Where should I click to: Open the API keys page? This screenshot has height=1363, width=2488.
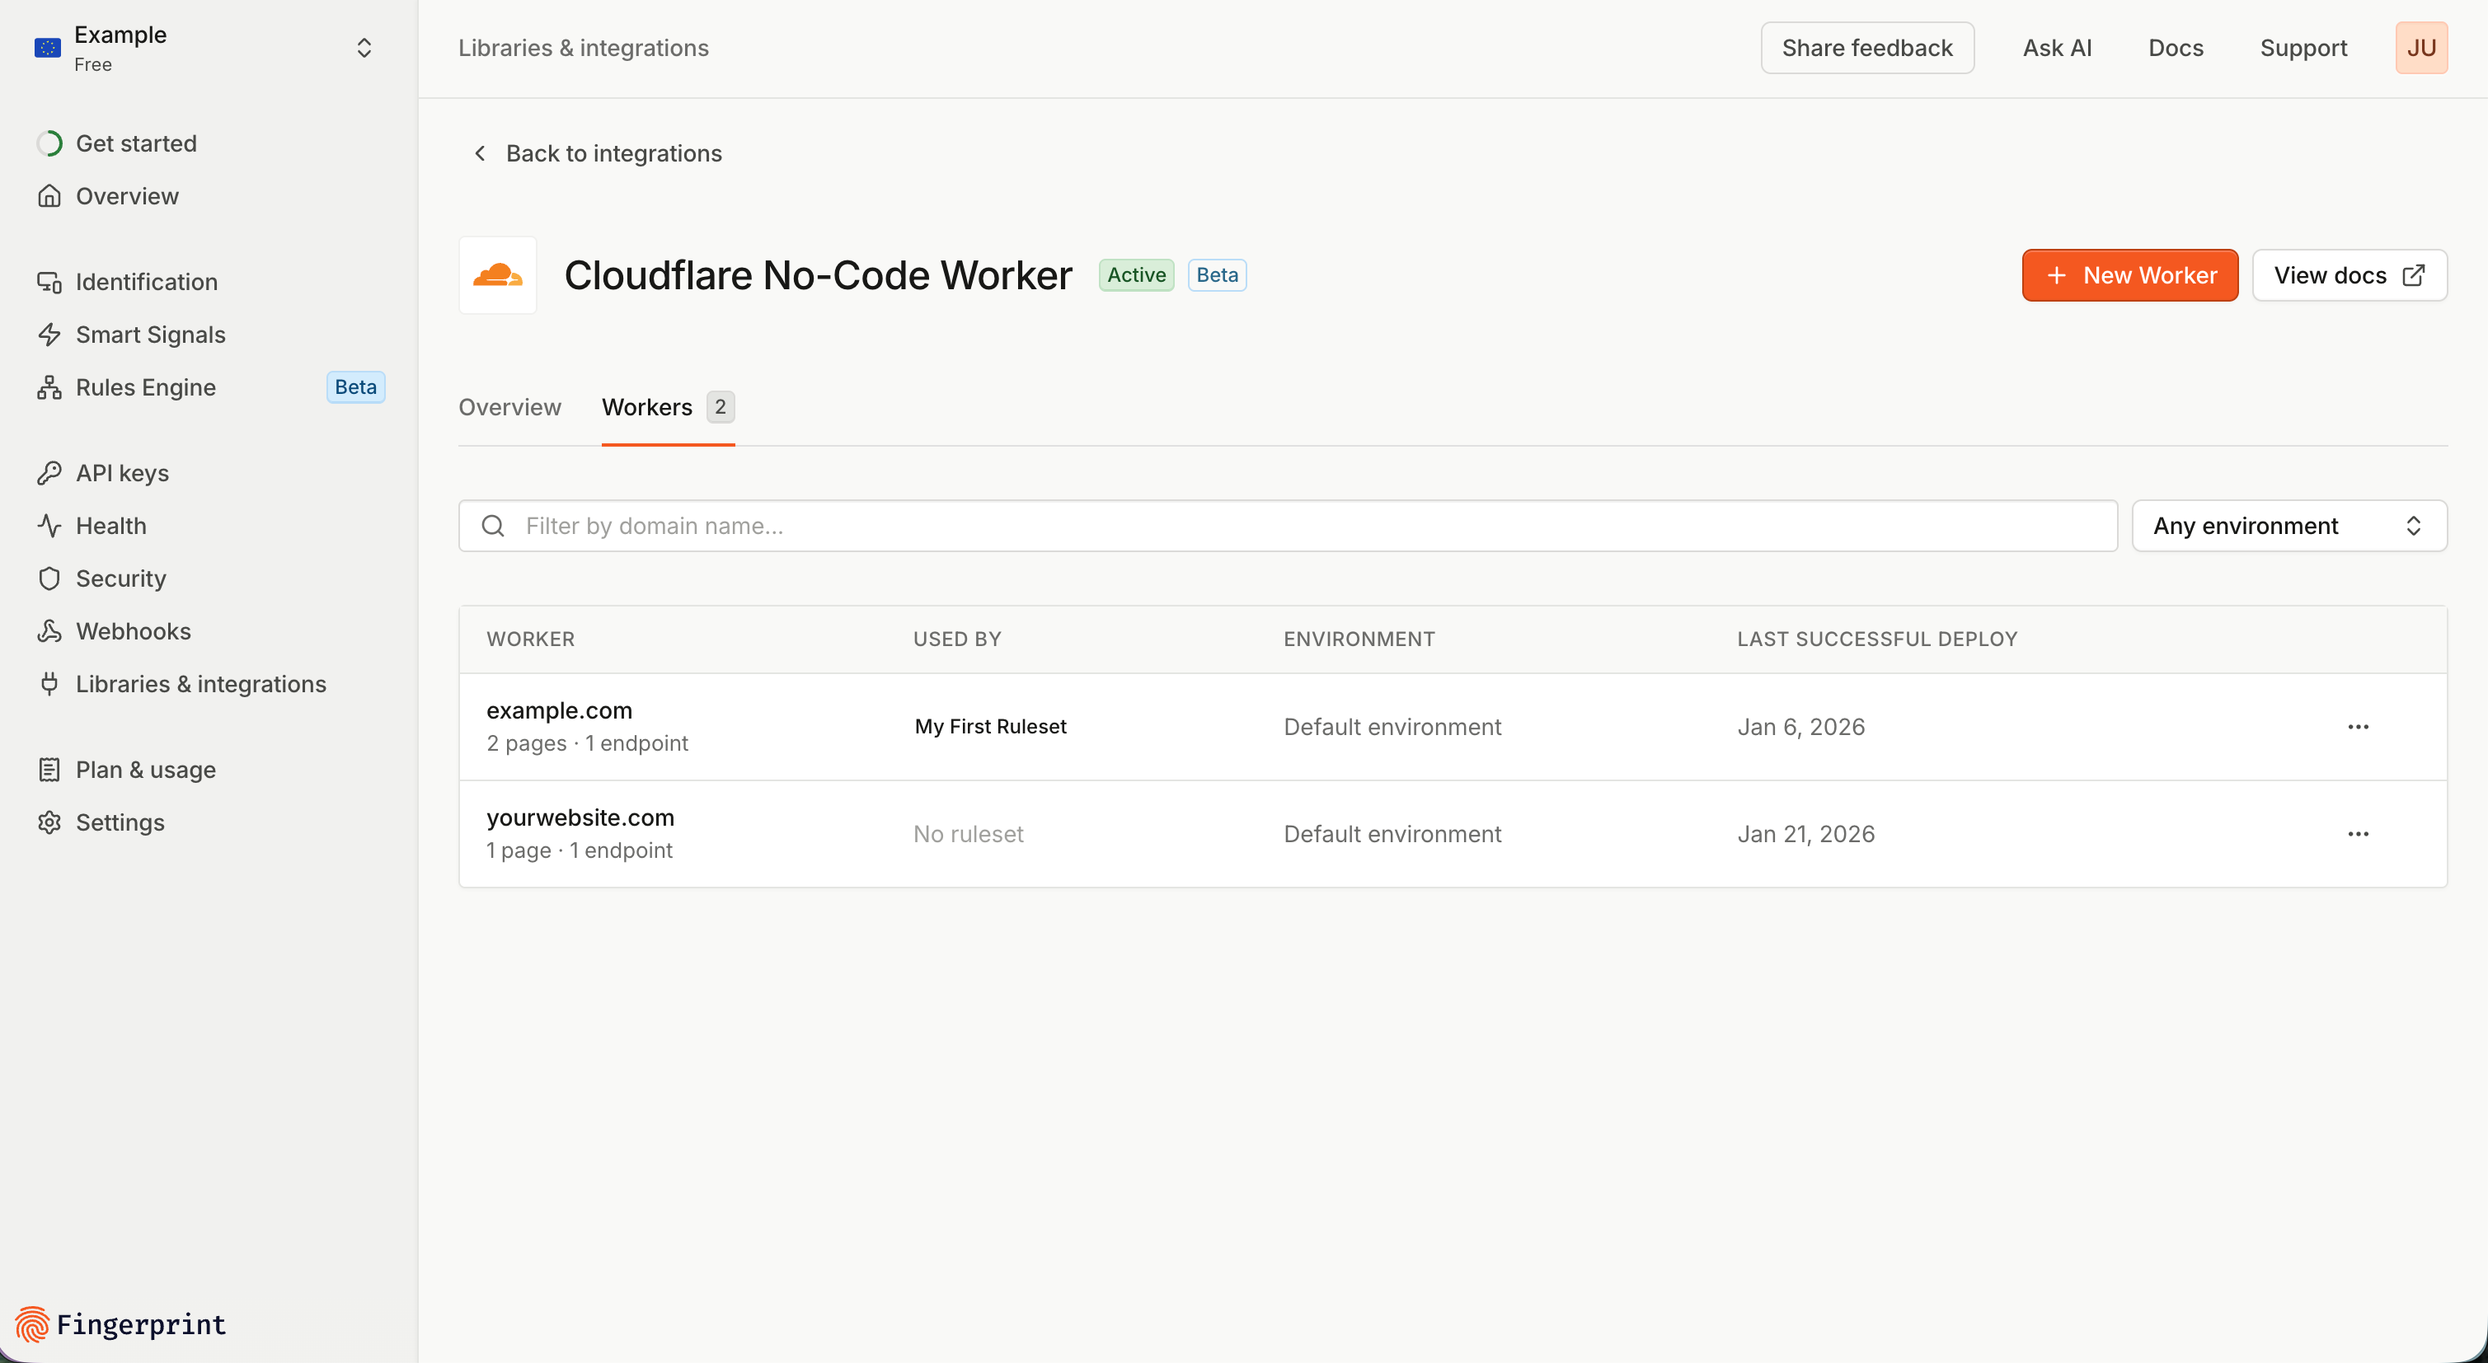pos(122,473)
